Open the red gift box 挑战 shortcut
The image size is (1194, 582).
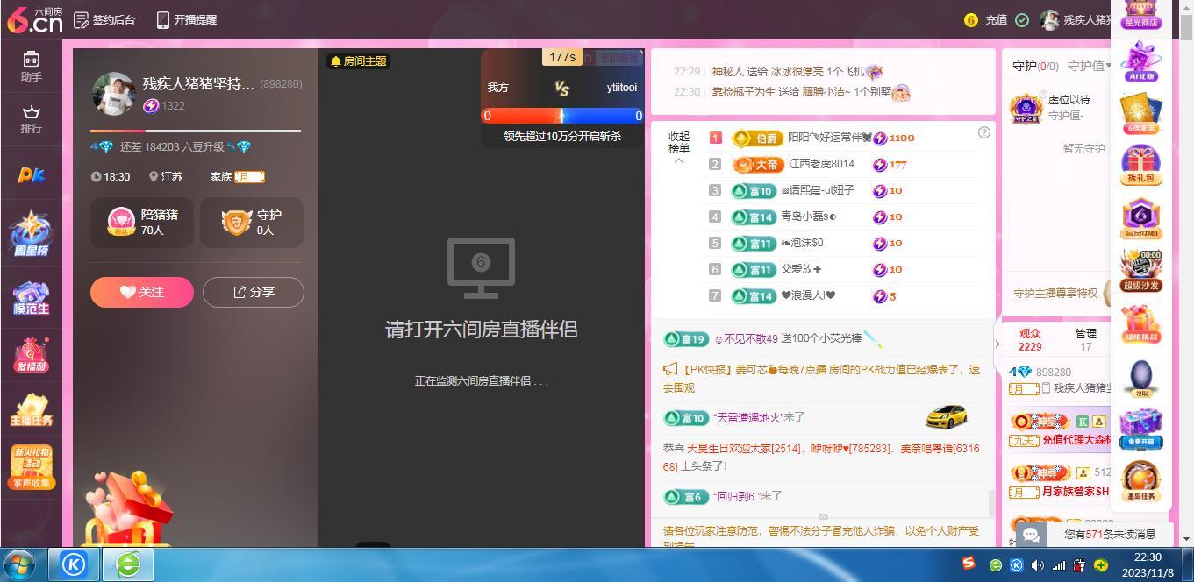pos(1141,323)
